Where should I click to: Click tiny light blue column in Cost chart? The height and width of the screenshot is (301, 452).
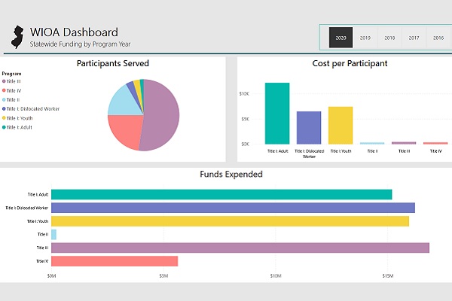click(372, 143)
